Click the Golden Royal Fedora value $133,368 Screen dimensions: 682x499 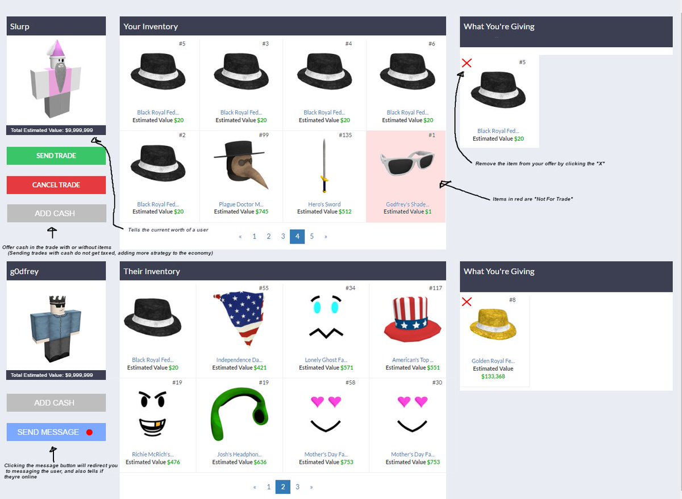click(x=493, y=376)
